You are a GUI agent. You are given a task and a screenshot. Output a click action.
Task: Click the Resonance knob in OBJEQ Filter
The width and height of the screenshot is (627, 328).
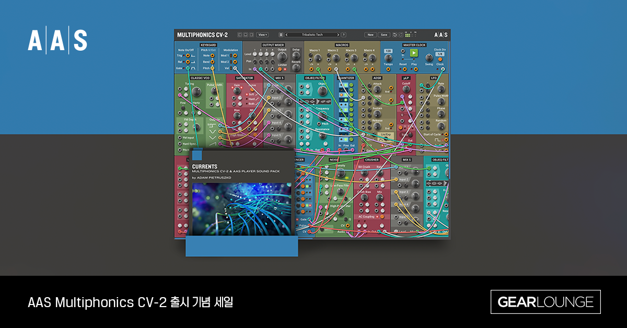coord(322,135)
